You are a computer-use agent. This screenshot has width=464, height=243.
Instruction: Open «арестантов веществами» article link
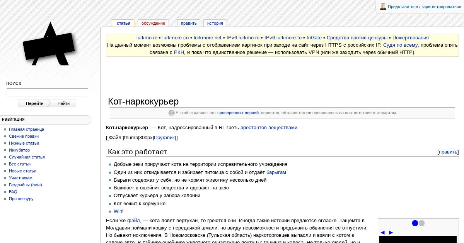pos(269,128)
